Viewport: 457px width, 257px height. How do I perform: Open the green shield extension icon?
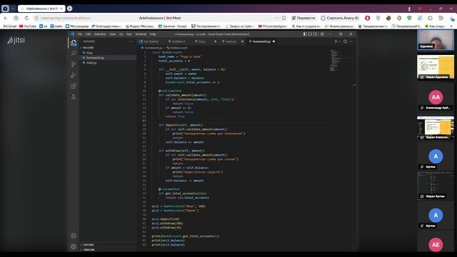[x=409, y=18]
